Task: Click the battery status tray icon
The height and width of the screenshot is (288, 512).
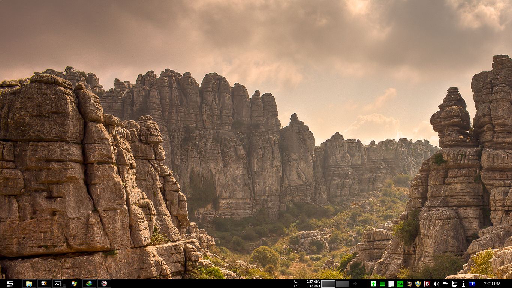Action: coord(463,284)
